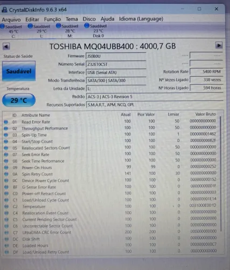Click the status icon for Throughput Performance
This screenshot has height=270, width=230.
tap(6, 129)
